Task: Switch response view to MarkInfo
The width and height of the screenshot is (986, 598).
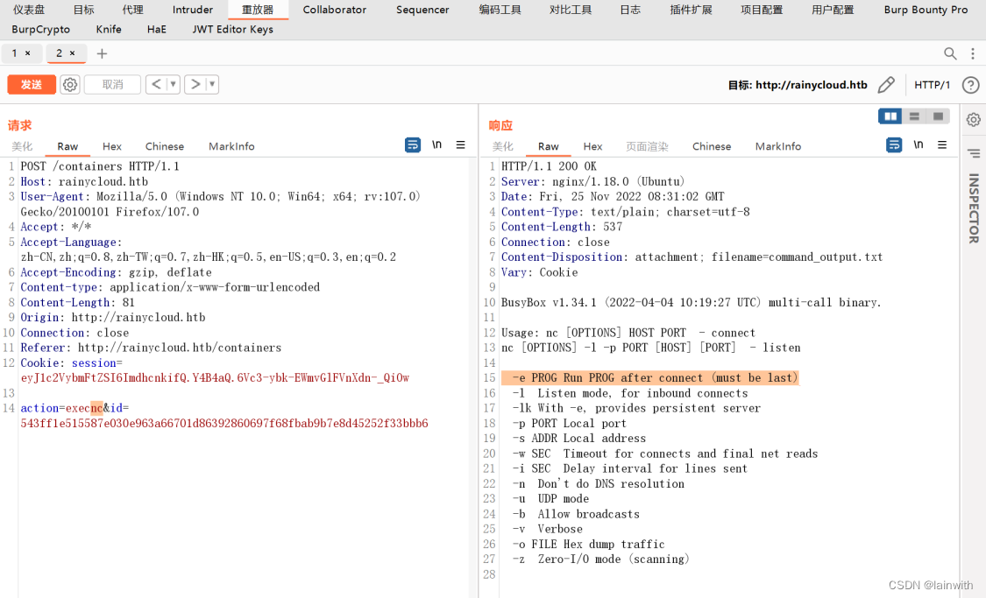Action: click(778, 146)
